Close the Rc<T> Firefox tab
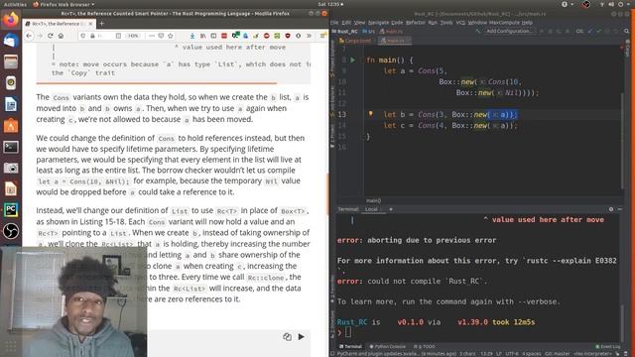 coord(90,24)
